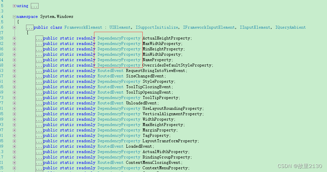Click ellipsis box on the StyleProperty line
The height and width of the screenshot is (172, 327).
tap(39, 82)
